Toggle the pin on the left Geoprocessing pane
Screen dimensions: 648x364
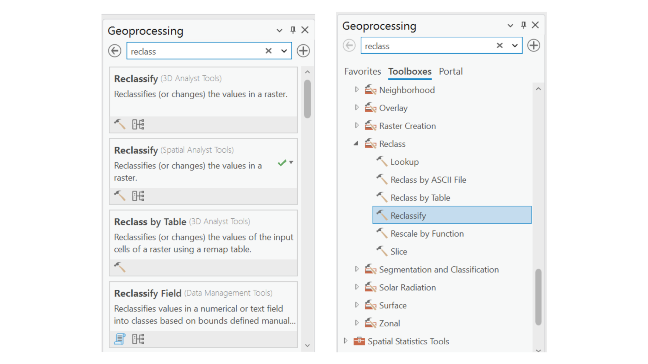293,30
